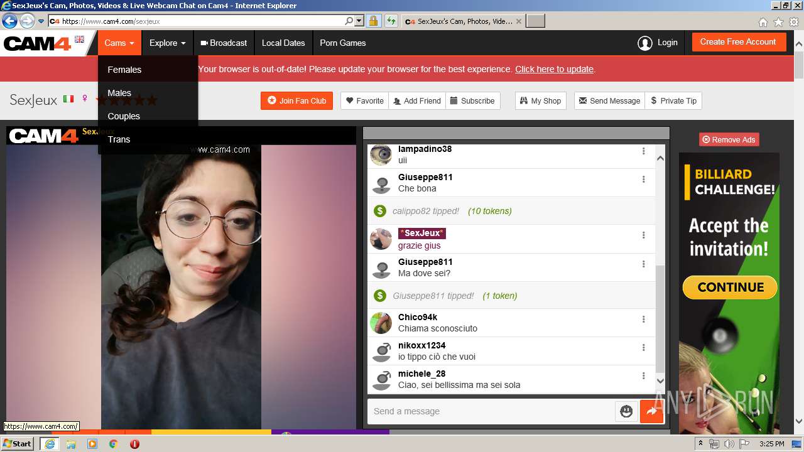Open the Local Dates menu item
The width and height of the screenshot is (804, 452).
click(x=283, y=43)
